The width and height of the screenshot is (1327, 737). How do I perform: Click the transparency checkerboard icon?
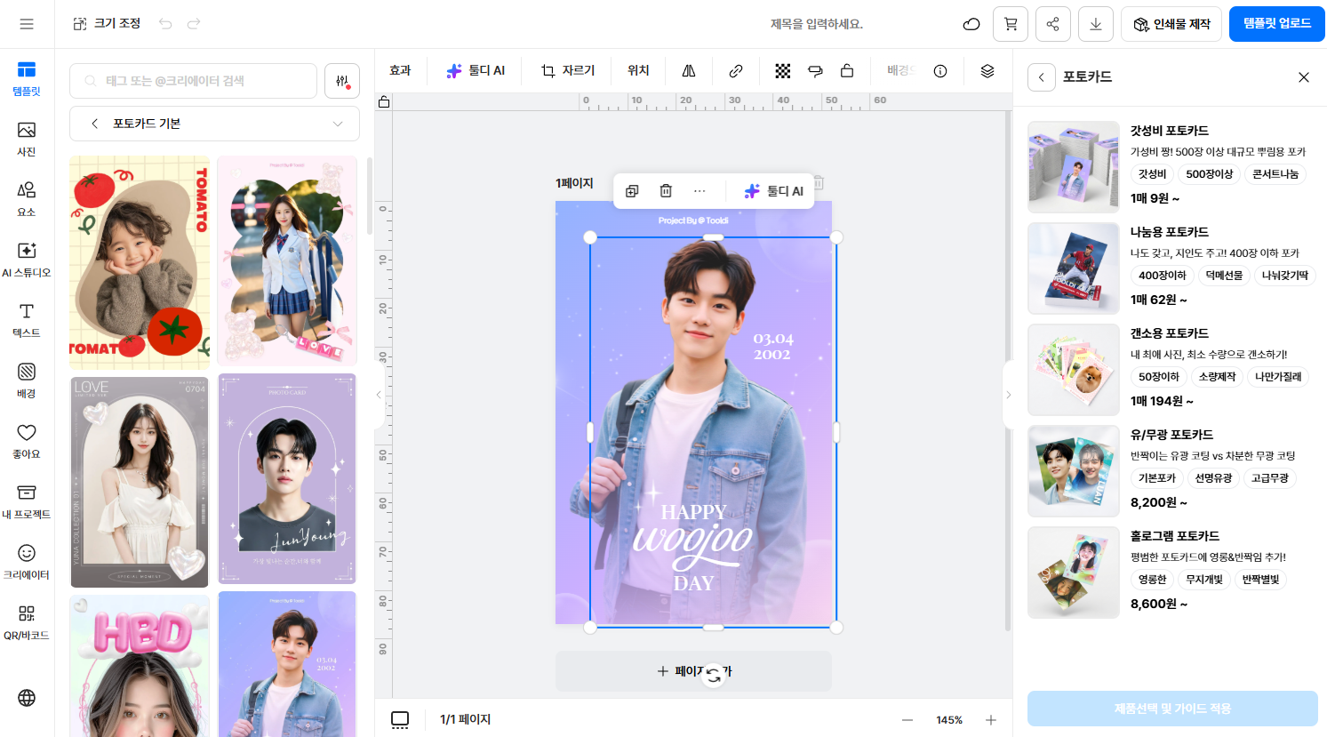coord(783,71)
